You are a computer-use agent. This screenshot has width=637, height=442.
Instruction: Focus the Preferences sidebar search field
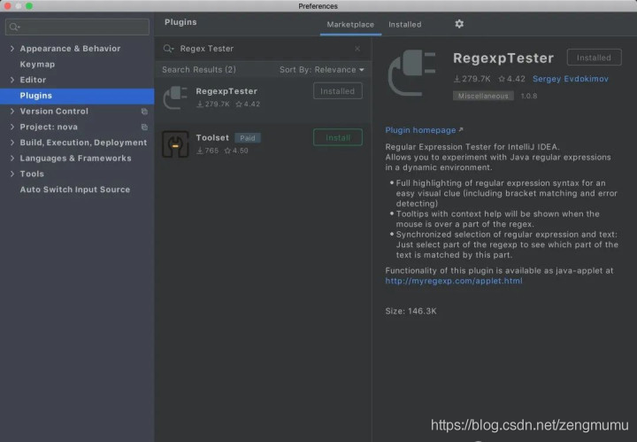[x=77, y=27]
